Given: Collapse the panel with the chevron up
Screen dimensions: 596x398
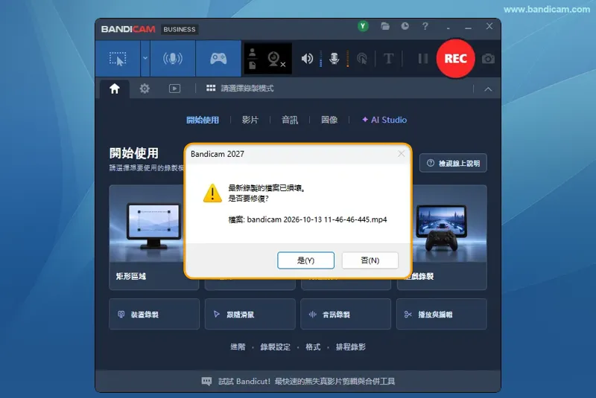Looking at the screenshot, I should [488, 89].
